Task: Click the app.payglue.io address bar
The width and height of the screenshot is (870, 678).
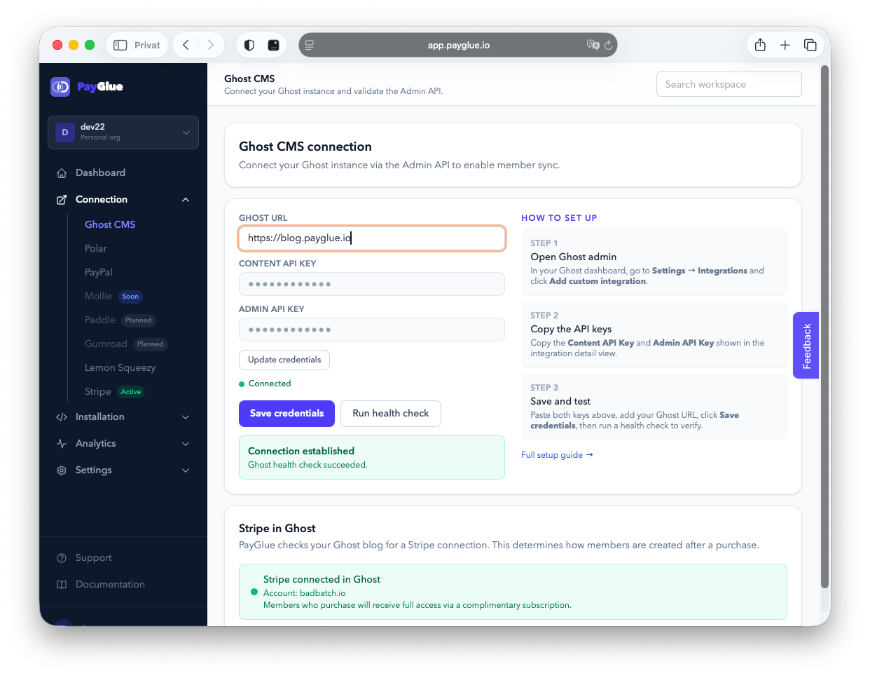Action: [458, 45]
